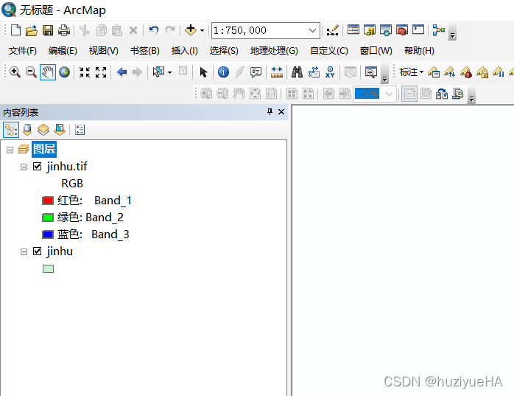Create a viewer window
The width and height of the screenshot is (514, 396).
tap(370, 72)
